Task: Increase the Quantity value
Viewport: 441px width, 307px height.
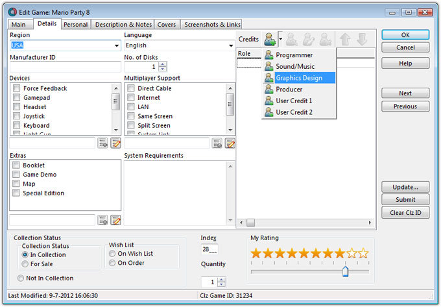Action: 221,280
